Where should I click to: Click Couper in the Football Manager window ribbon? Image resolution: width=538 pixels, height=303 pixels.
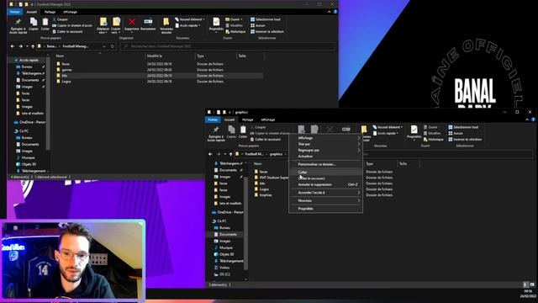point(61,19)
